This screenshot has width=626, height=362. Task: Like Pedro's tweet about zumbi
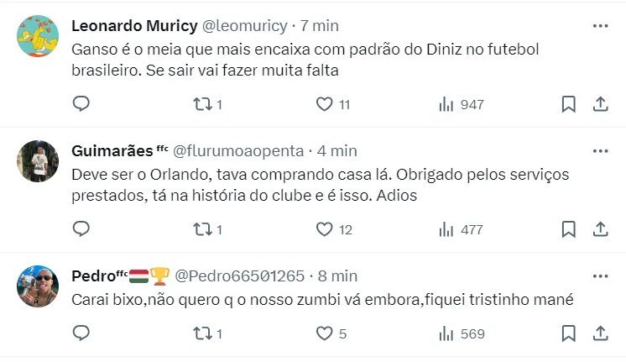click(325, 333)
